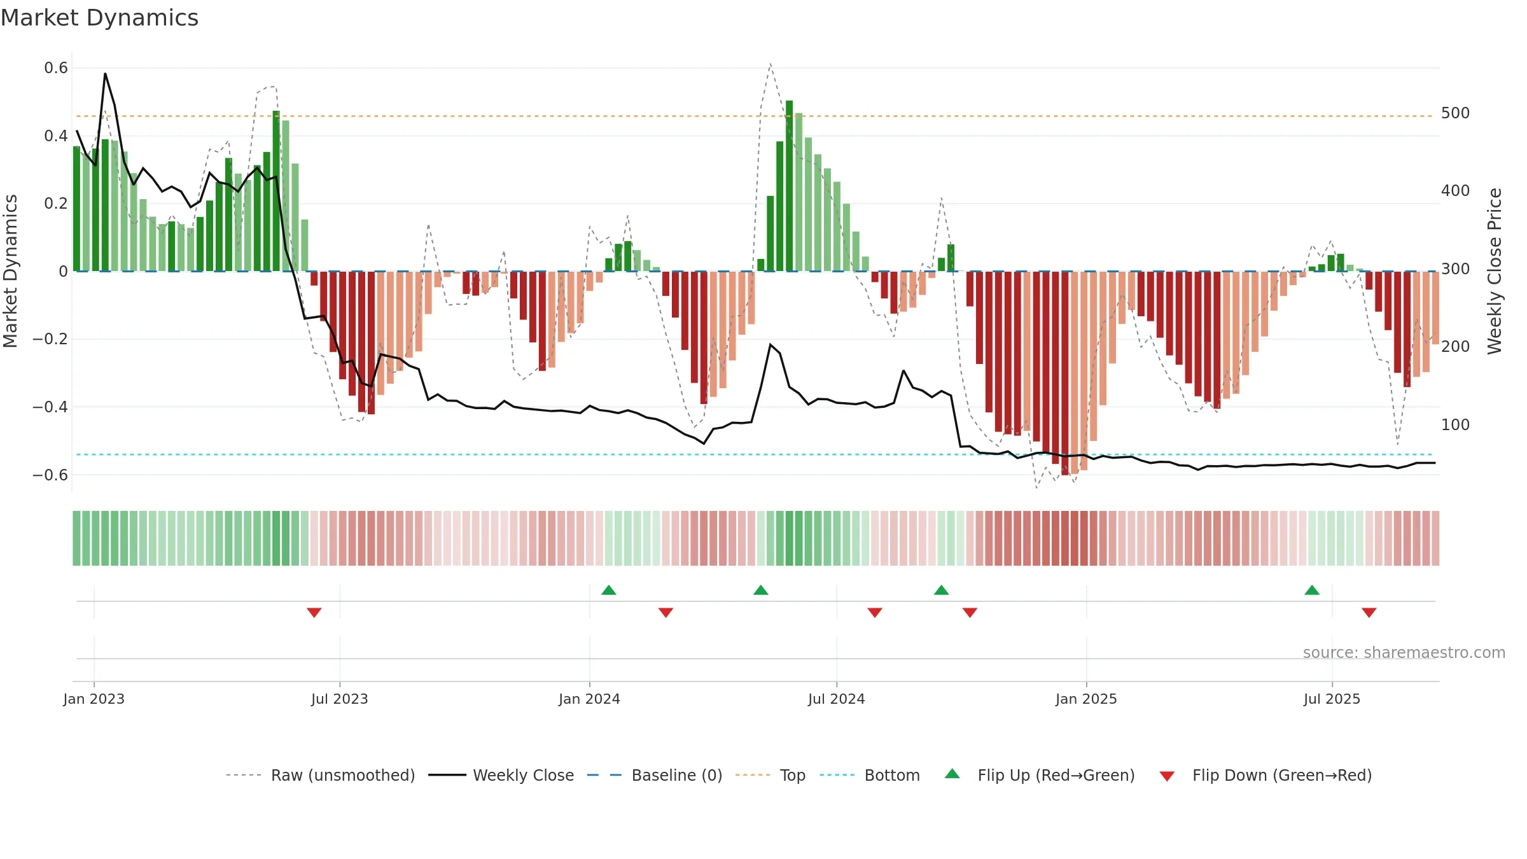Click the orange dotted Top threshold line
This screenshot has width=1527, height=859.
tap(757, 116)
